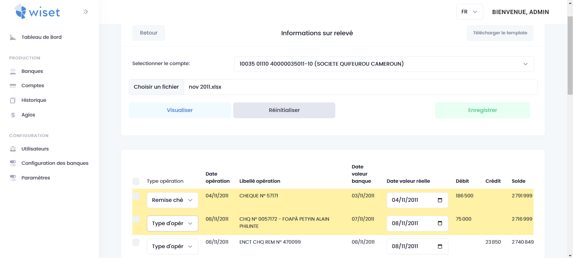Click the Agios dollar icon

coord(13,115)
